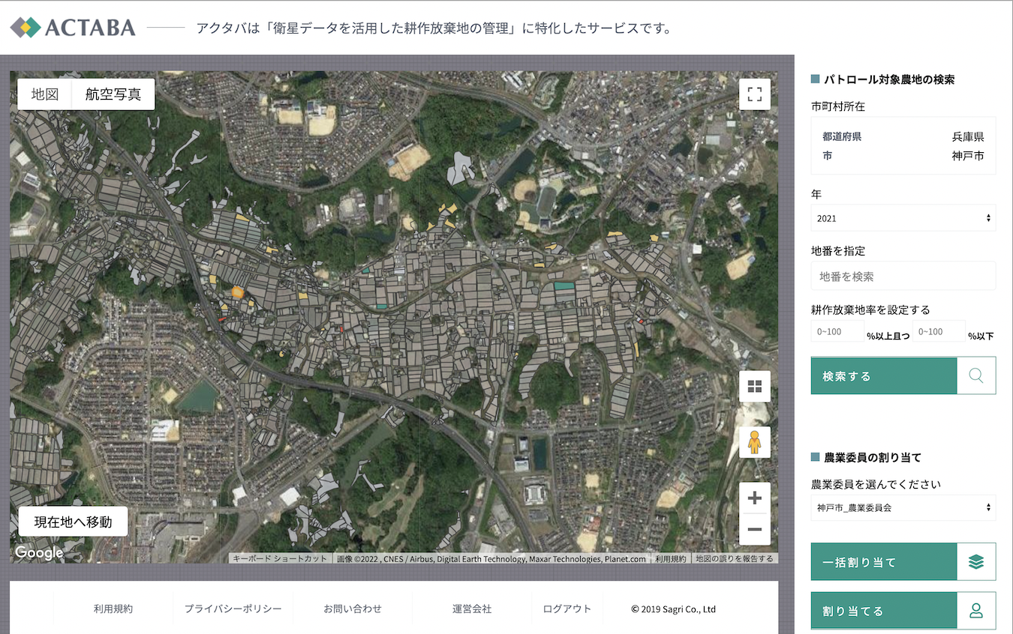Focus the minimum abandonment rate field
This screenshot has height=634, width=1013.
837,331
